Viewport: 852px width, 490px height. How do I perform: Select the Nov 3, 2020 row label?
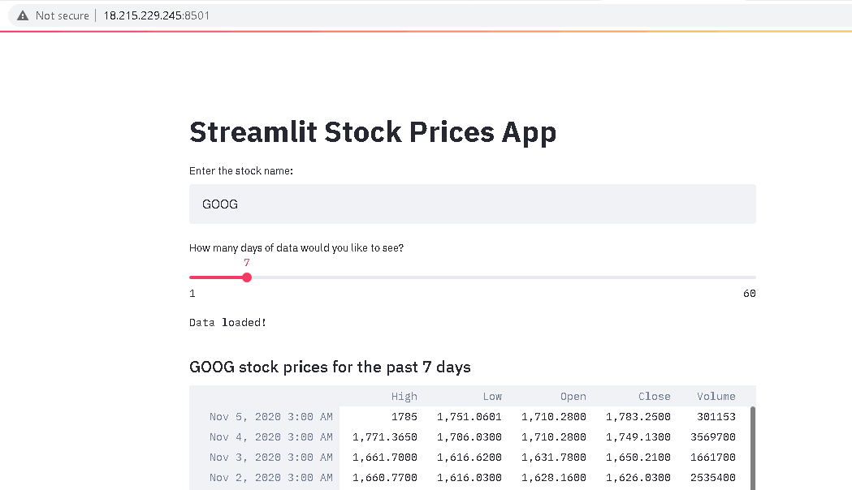pos(270,458)
